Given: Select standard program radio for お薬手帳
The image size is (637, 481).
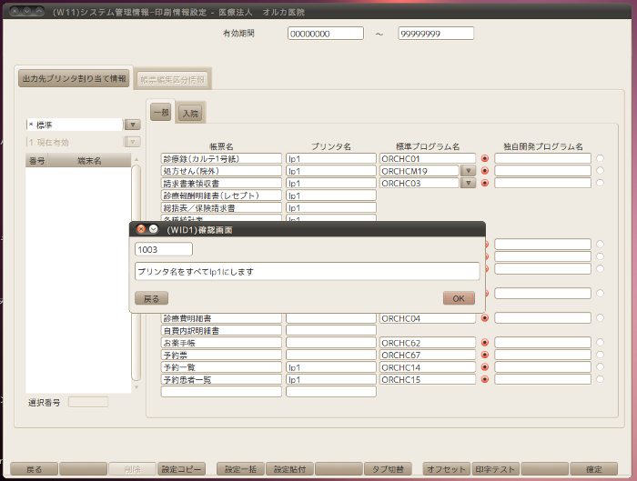Looking at the screenshot, I should click(485, 343).
